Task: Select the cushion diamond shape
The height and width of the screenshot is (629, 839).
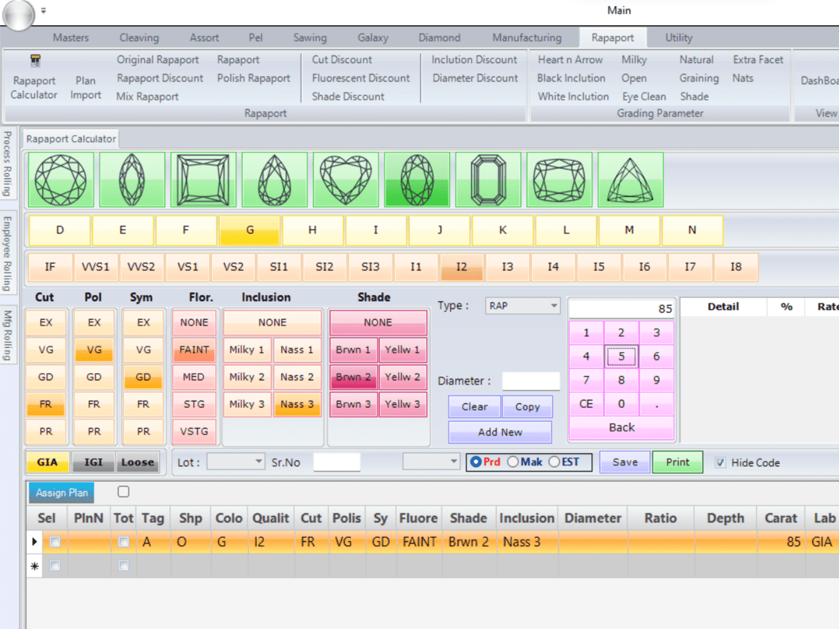Action: [x=559, y=180]
